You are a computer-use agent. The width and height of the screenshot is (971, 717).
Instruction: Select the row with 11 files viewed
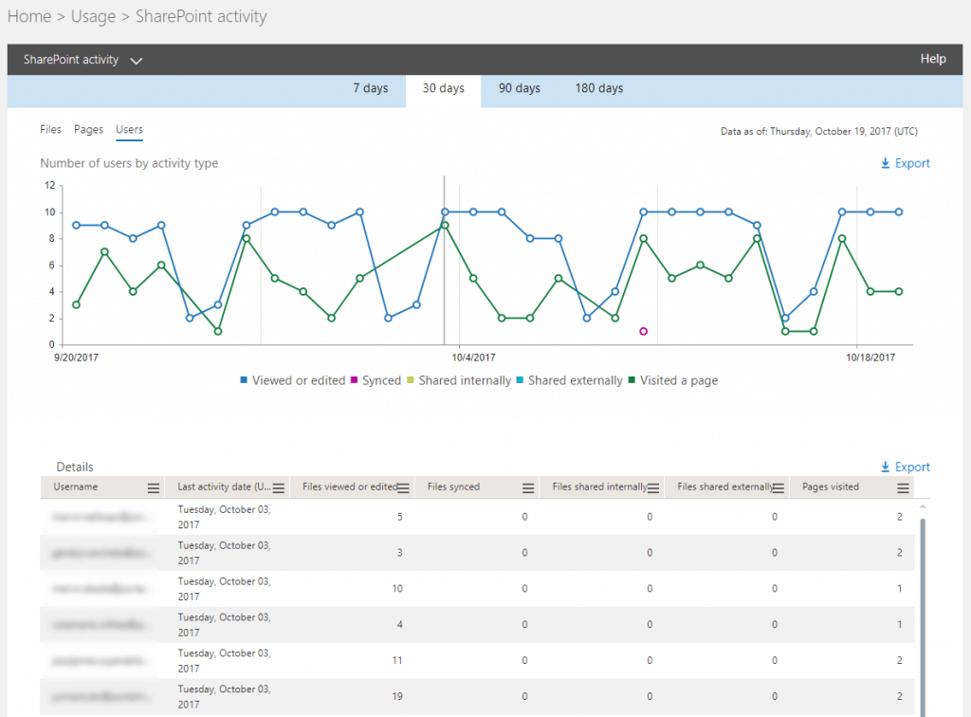tap(477, 661)
